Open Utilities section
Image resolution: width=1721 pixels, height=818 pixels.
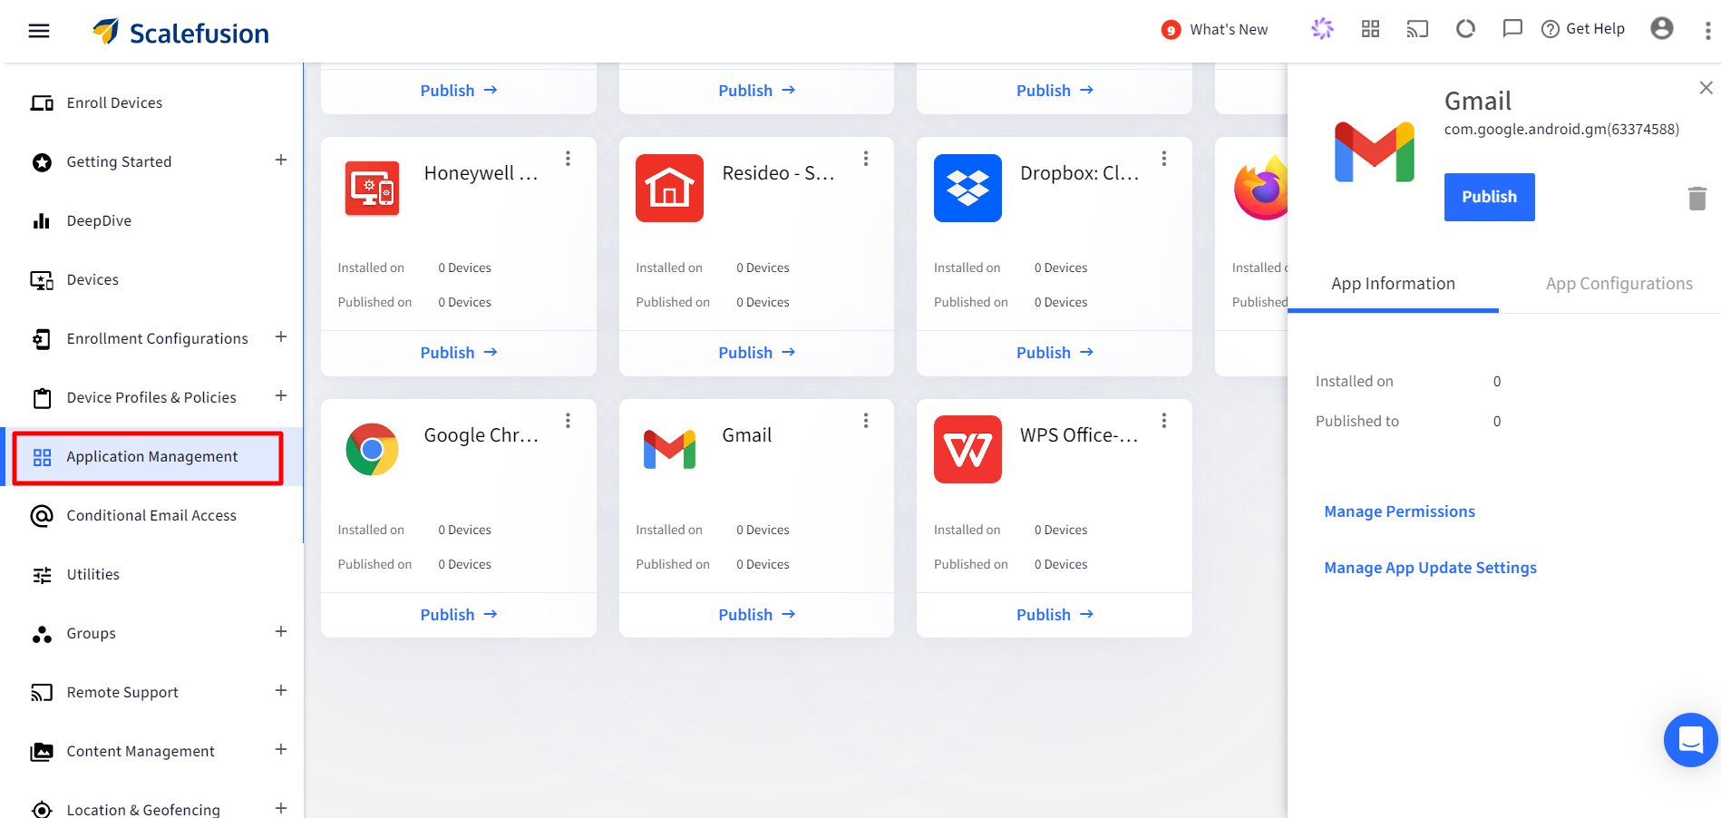pos(92,575)
